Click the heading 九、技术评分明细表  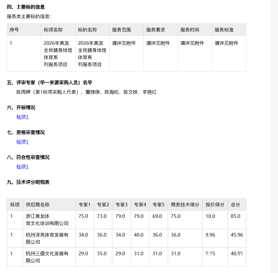tap(29, 182)
